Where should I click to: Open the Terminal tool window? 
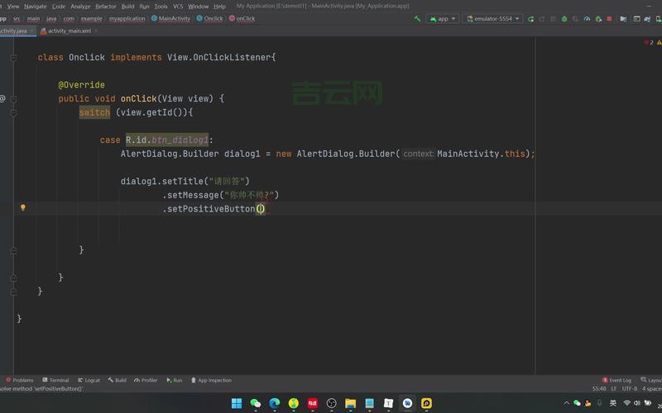click(x=55, y=380)
